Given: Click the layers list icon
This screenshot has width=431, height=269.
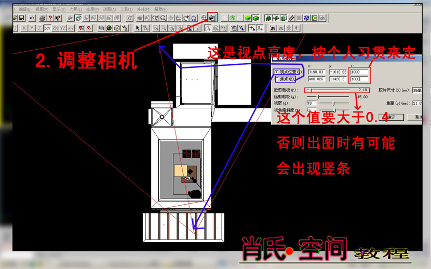Looking at the screenshot, I should point(101,28).
